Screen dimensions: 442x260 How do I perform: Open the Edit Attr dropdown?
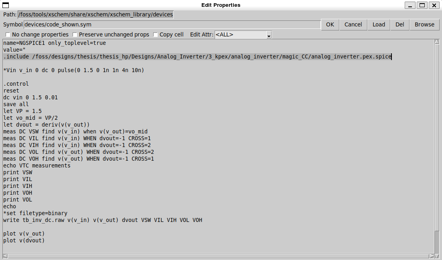click(x=243, y=35)
